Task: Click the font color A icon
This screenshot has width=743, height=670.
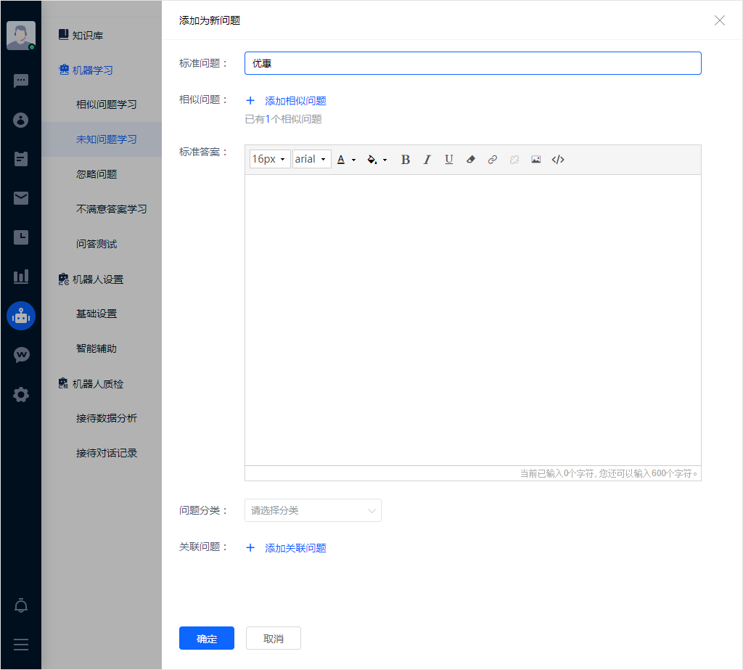Action: [341, 160]
